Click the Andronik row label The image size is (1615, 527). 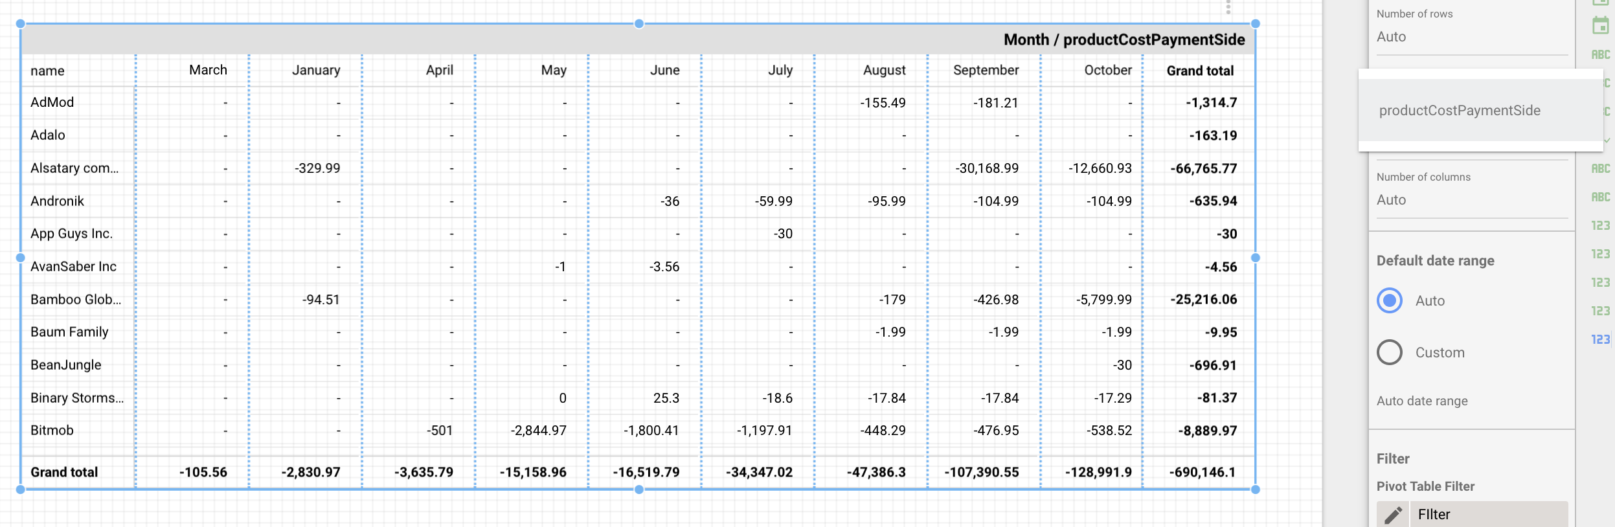point(57,201)
